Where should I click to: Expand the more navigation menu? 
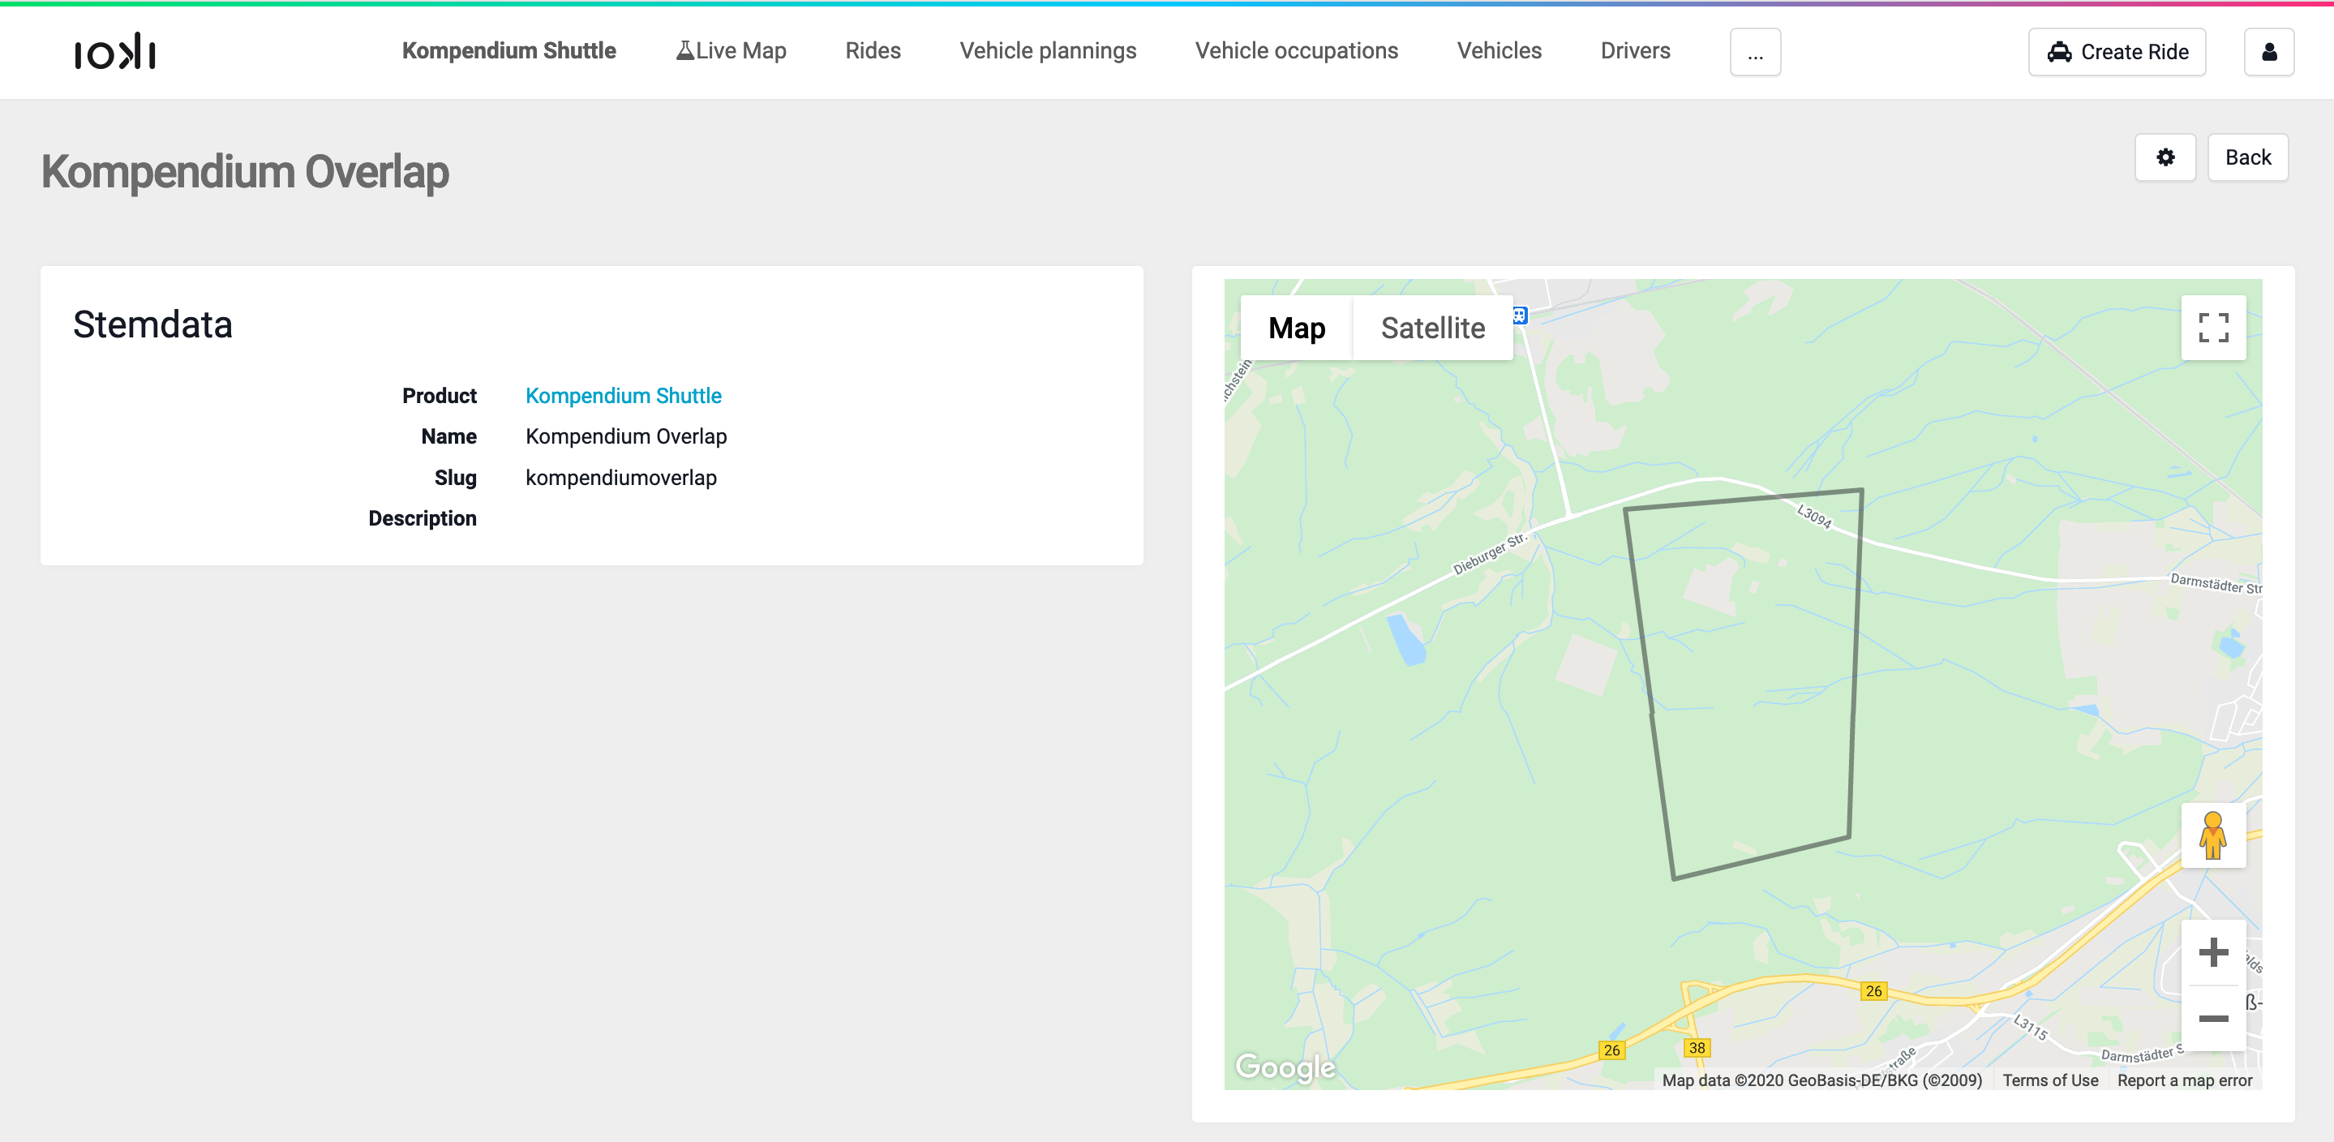pyautogui.click(x=1755, y=52)
